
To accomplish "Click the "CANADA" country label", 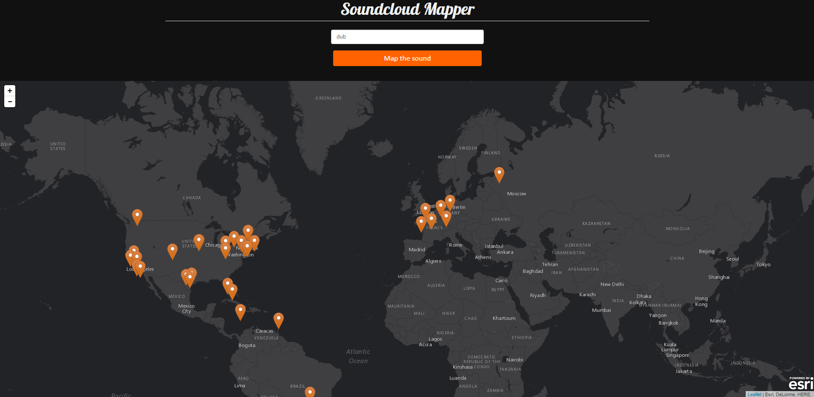I will 192,198.
